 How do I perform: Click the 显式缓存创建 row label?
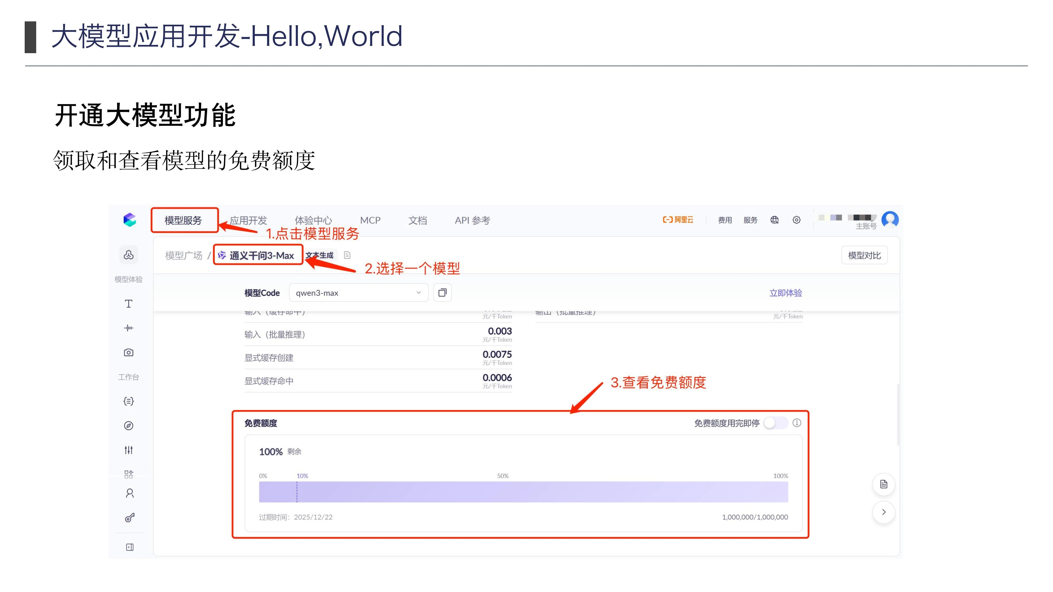point(269,358)
